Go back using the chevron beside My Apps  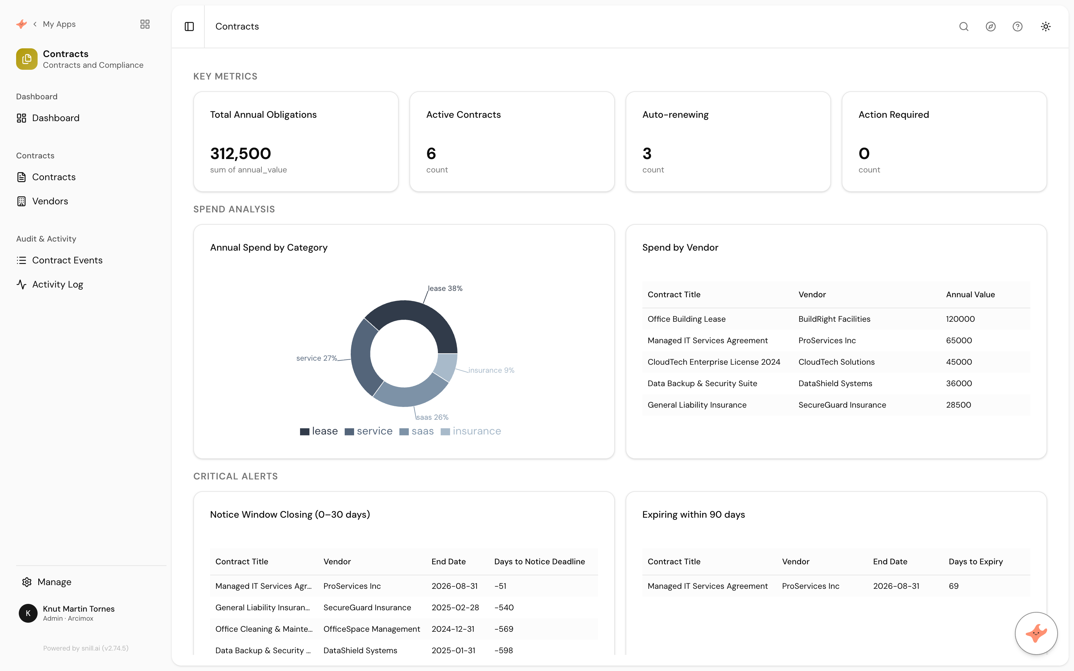pyautogui.click(x=35, y=24)
